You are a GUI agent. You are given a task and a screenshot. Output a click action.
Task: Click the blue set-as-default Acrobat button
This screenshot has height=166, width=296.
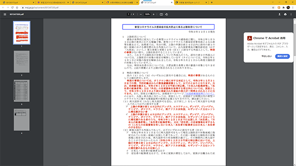[x=283, y=56]
